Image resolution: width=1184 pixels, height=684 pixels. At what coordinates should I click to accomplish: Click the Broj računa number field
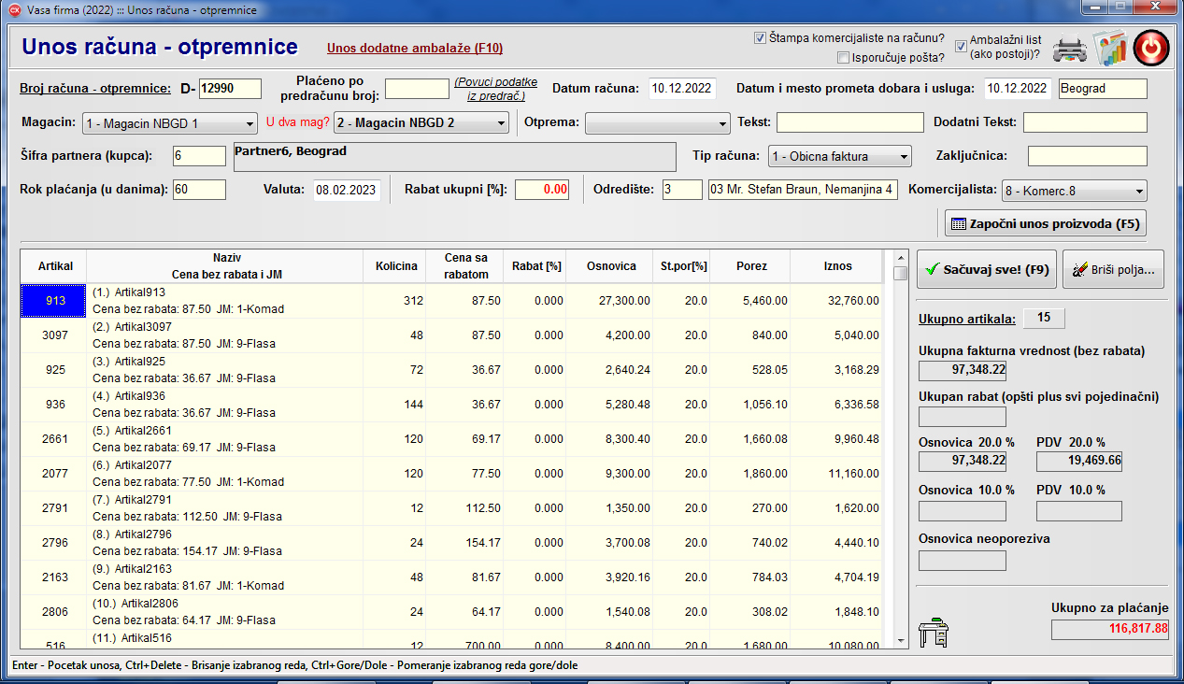(x=230, y=89)
